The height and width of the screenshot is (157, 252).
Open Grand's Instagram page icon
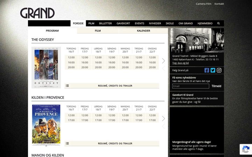click(219, 70)
